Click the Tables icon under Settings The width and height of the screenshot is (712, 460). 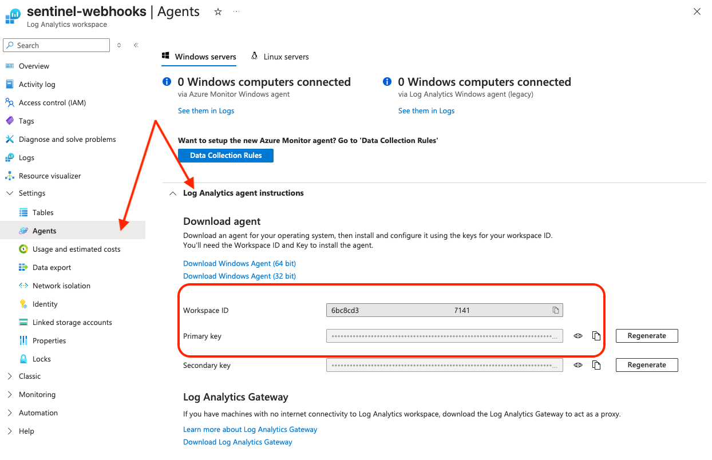click(23, 213)
